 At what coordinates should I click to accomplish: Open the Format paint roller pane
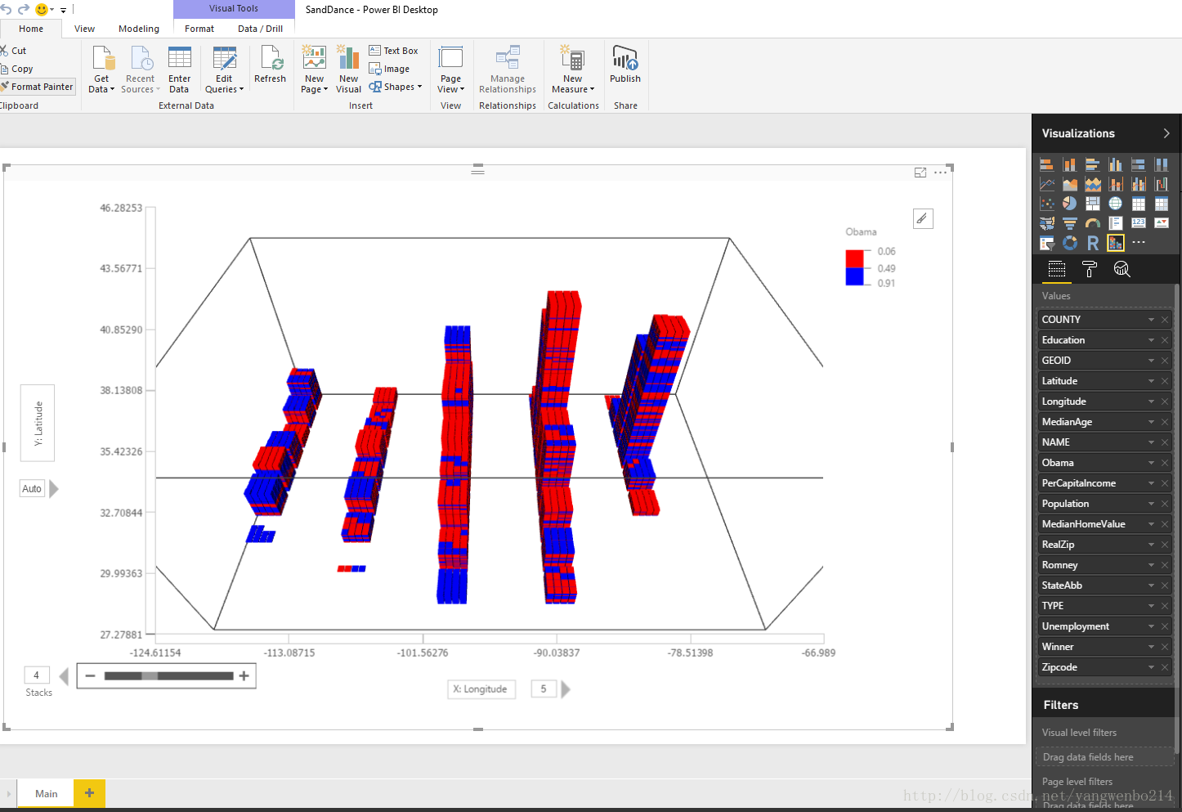click(1089, 269)
